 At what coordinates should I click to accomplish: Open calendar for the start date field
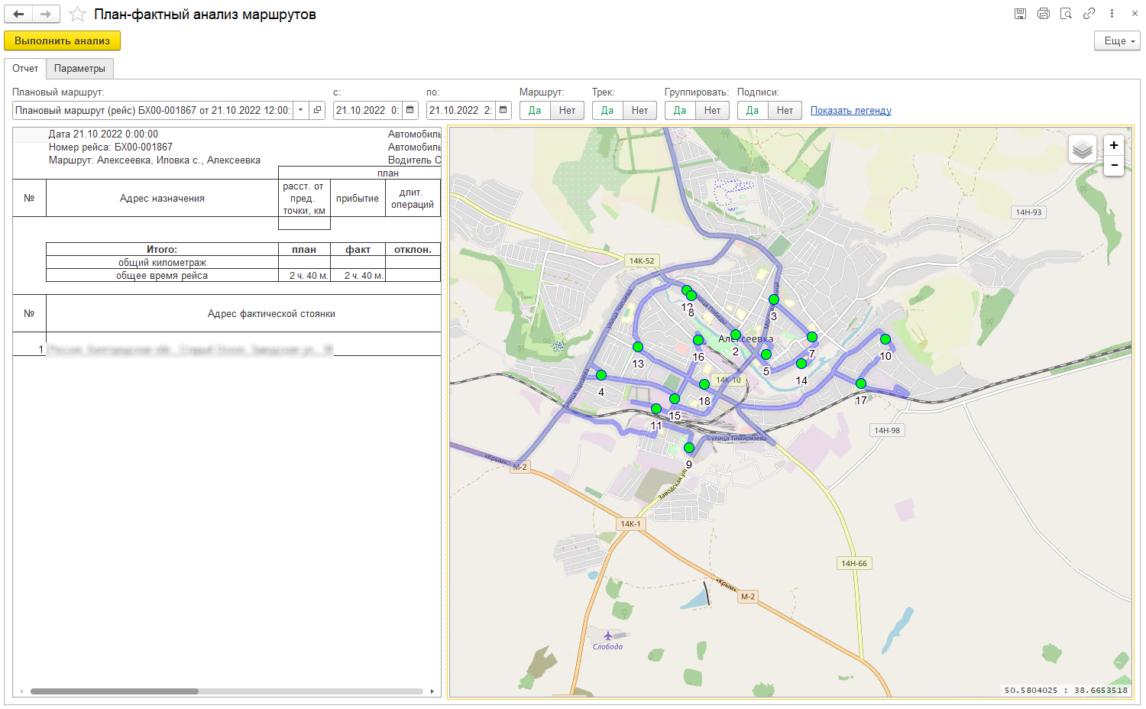pos(410,110)
